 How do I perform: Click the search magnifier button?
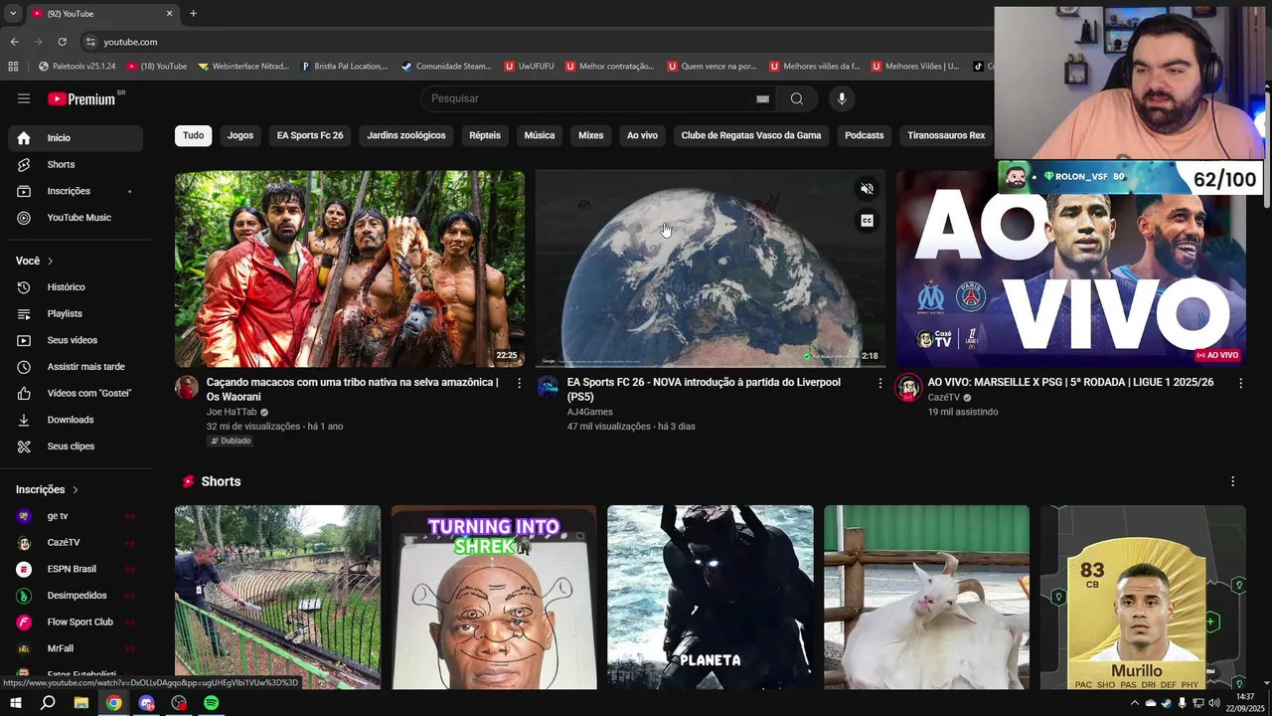pos(796,98)
